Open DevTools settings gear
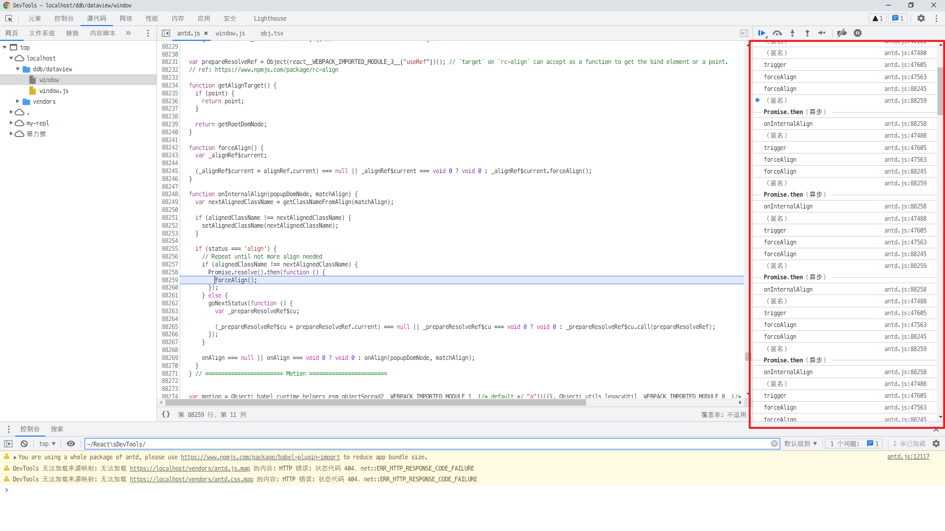The width and height of the screenshot is (945, 531). pos(921,18)
